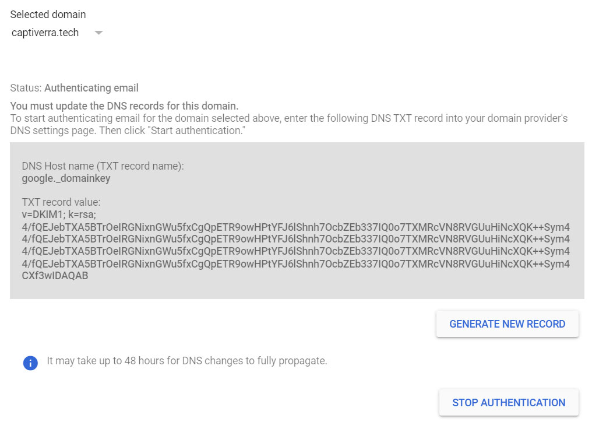The height and width of the screenshot is (429, 592).
Task: Click the Status: label
Action: (x=26, y=88)
